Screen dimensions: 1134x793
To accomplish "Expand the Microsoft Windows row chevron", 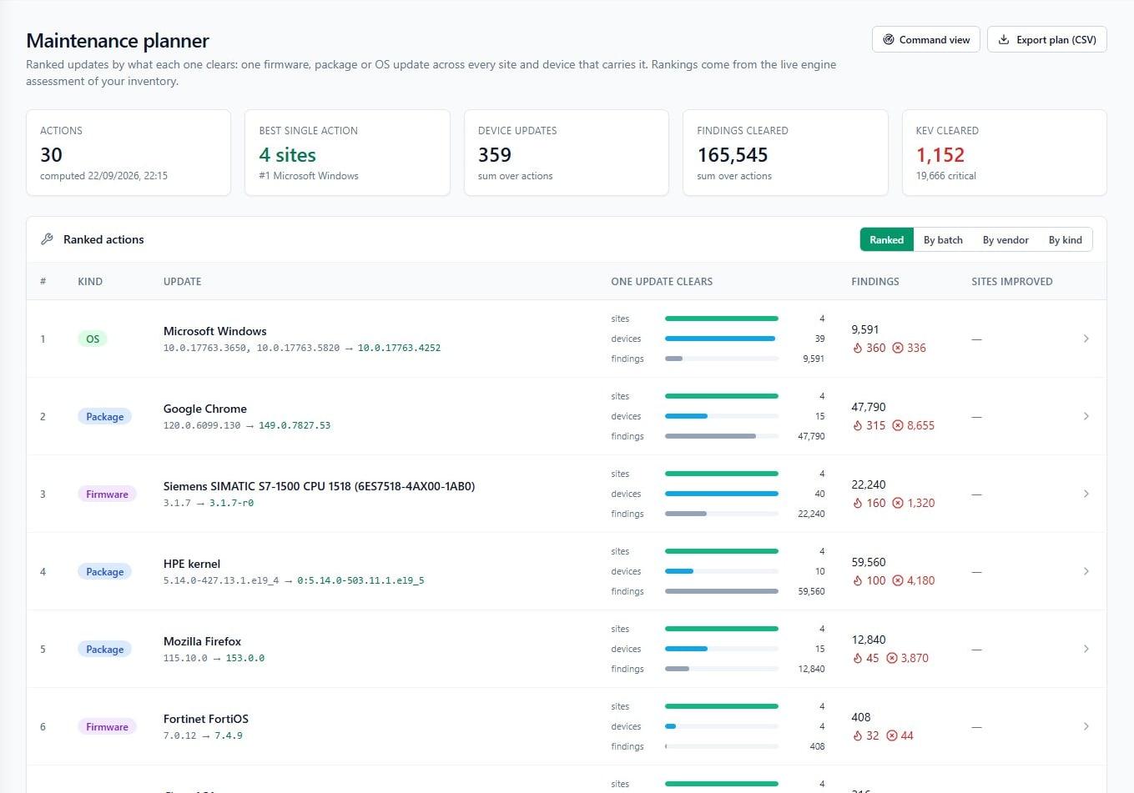I will pyautogui.click(x=1086, y=339).
